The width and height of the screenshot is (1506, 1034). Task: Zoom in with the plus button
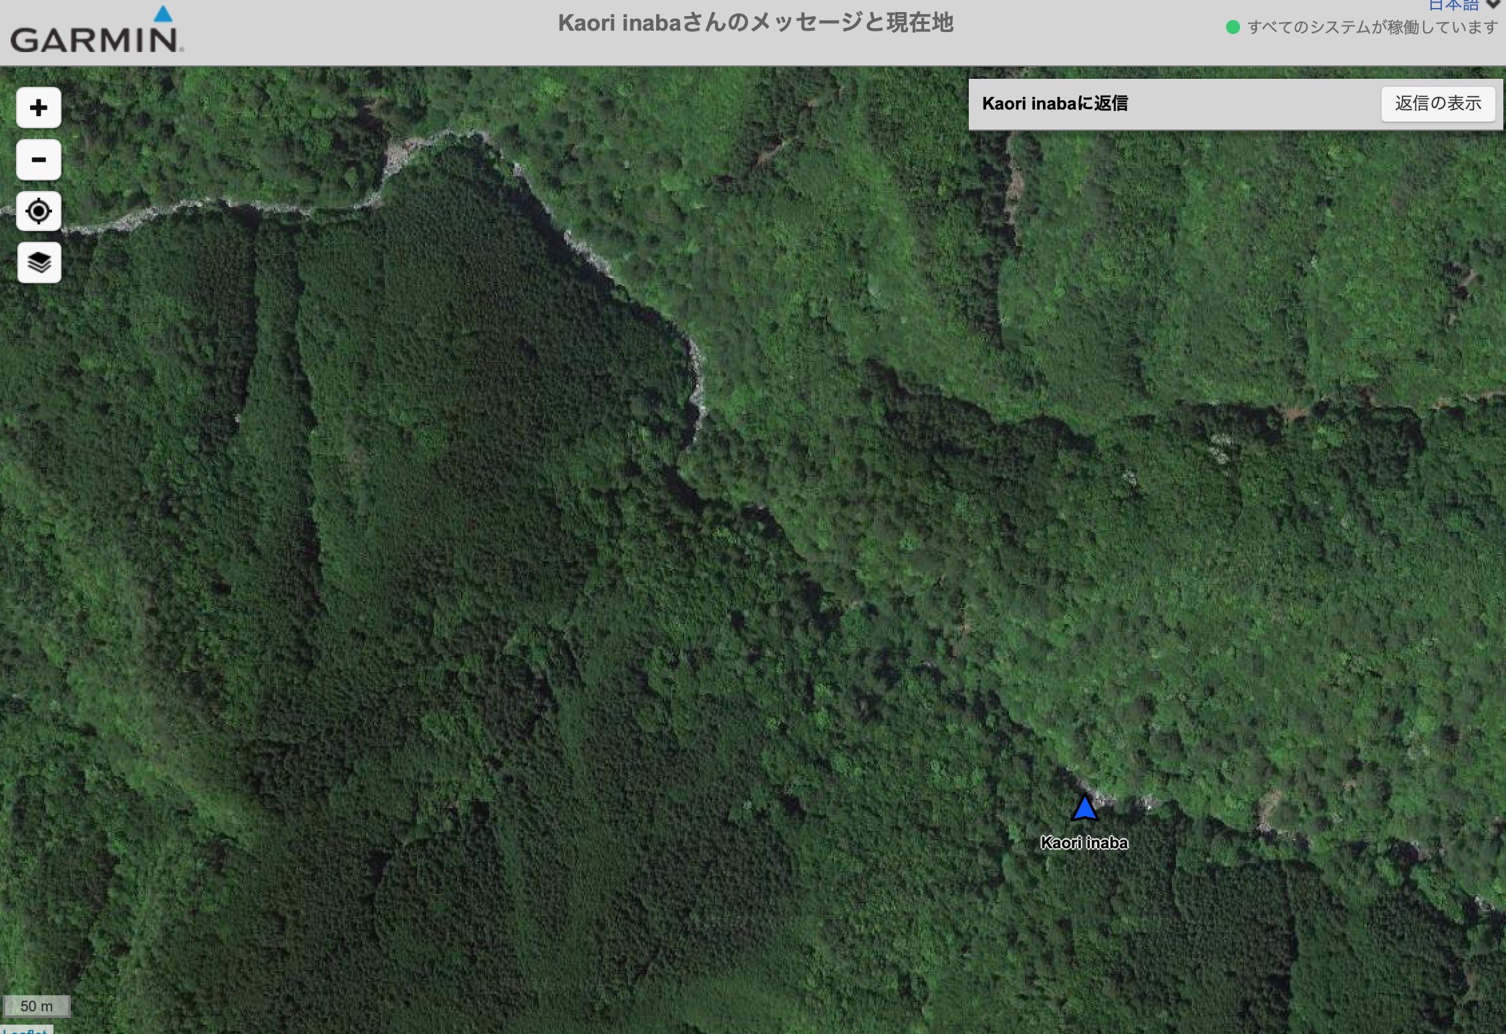point(39,108)
